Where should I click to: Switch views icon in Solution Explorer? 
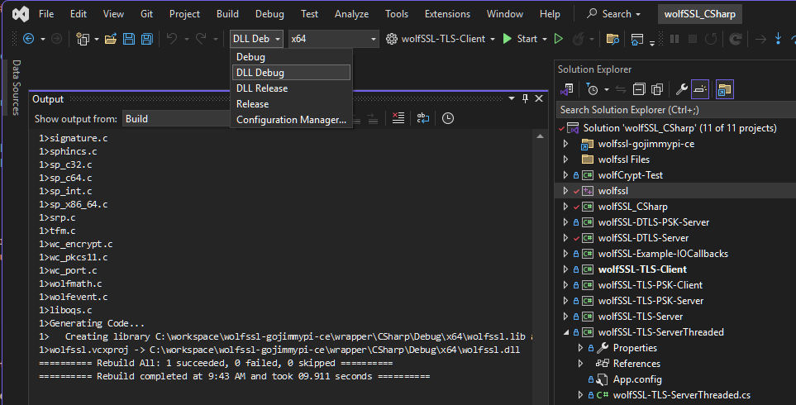click(x=566, y=89)
